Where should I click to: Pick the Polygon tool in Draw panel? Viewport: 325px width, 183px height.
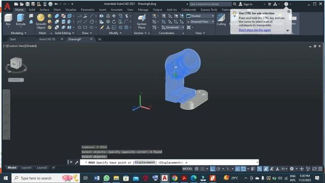click(79, 27)
